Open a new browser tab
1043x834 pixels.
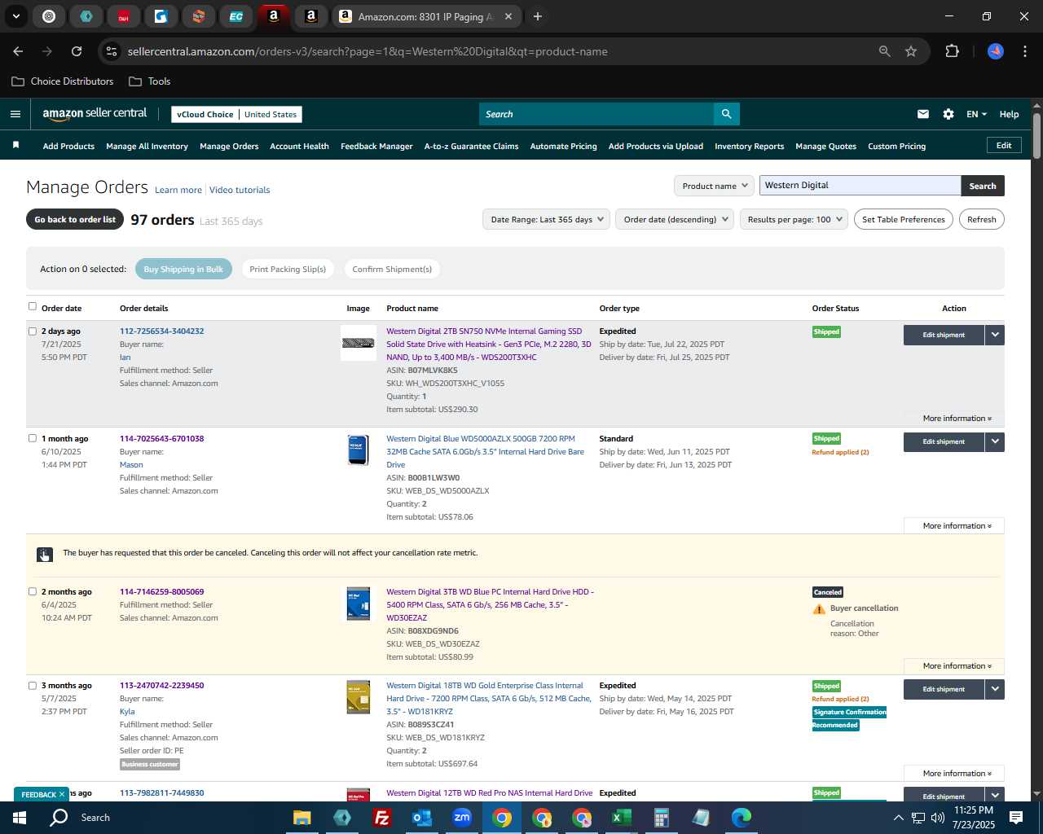[538, 16]
